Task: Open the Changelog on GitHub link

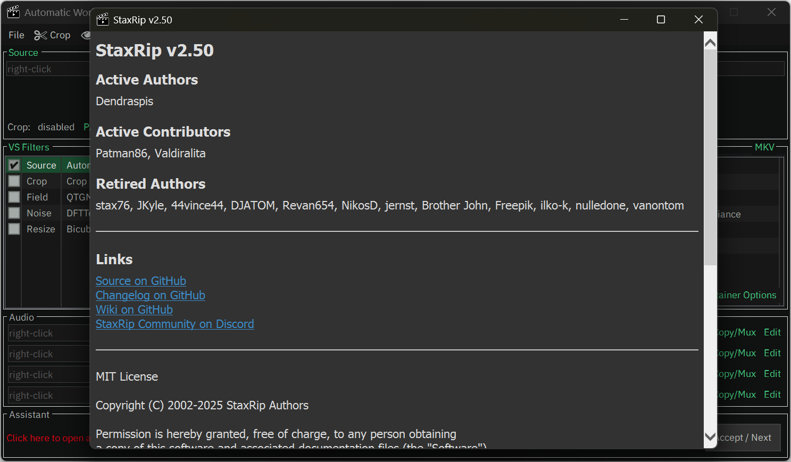Action: pyautogui.click(x=151, y=295)
